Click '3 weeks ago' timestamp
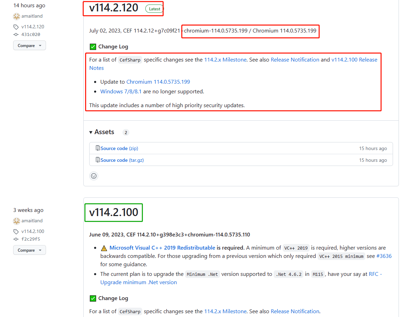The height and width of the screenshot is (317, 402). coord(28,210)
